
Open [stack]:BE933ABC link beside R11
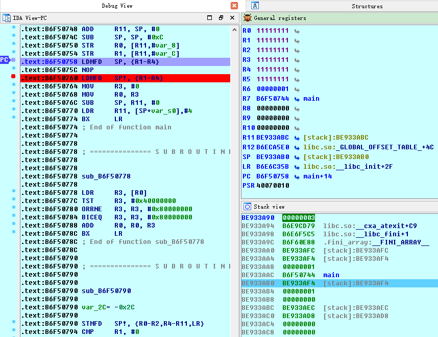(x=336, y=138)
